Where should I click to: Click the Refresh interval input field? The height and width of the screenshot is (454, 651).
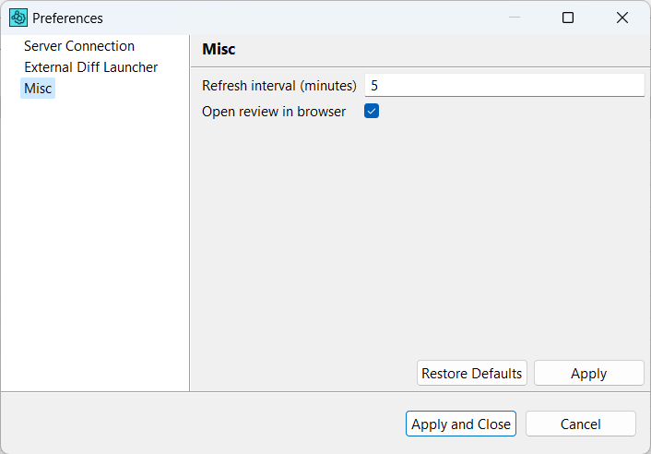(x=503, y=85)
